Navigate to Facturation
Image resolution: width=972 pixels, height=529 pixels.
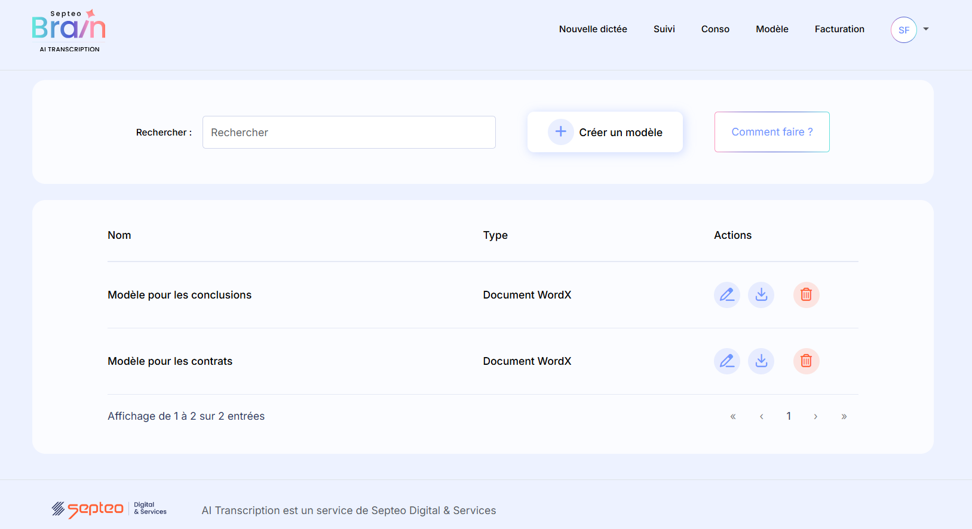click(839, 29)
